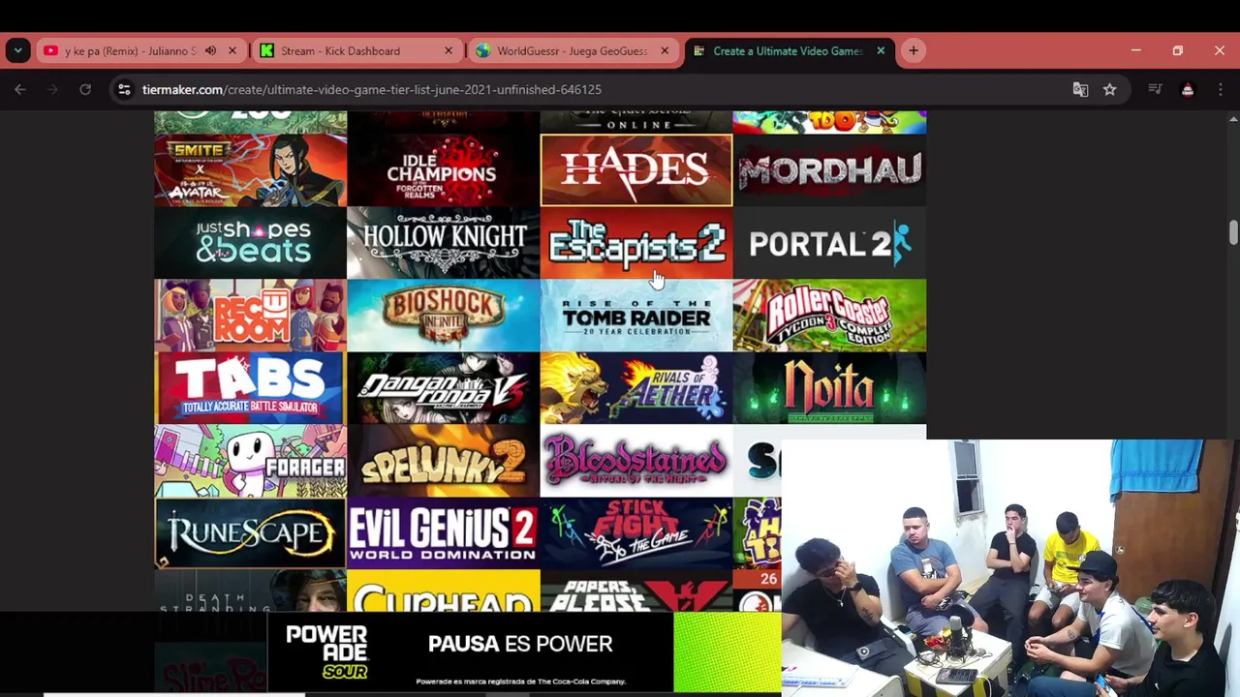Open a new browser tab

click(914, 50)
